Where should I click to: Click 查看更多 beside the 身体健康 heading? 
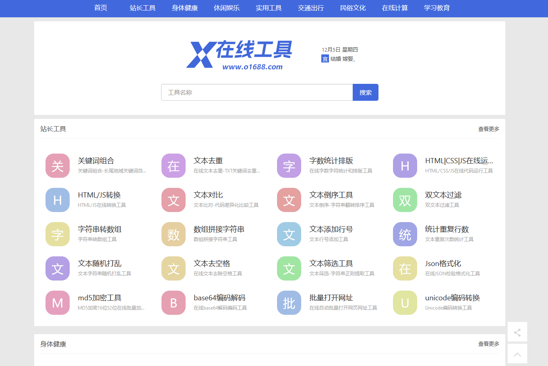pos(488,344)
